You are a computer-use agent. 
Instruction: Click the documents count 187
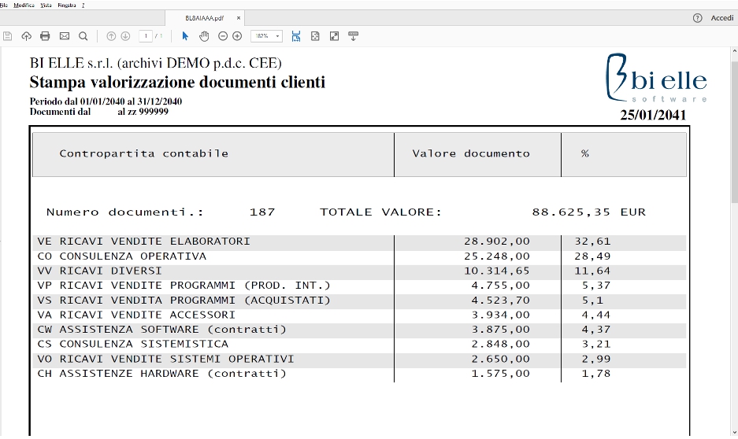coord(262,212)
